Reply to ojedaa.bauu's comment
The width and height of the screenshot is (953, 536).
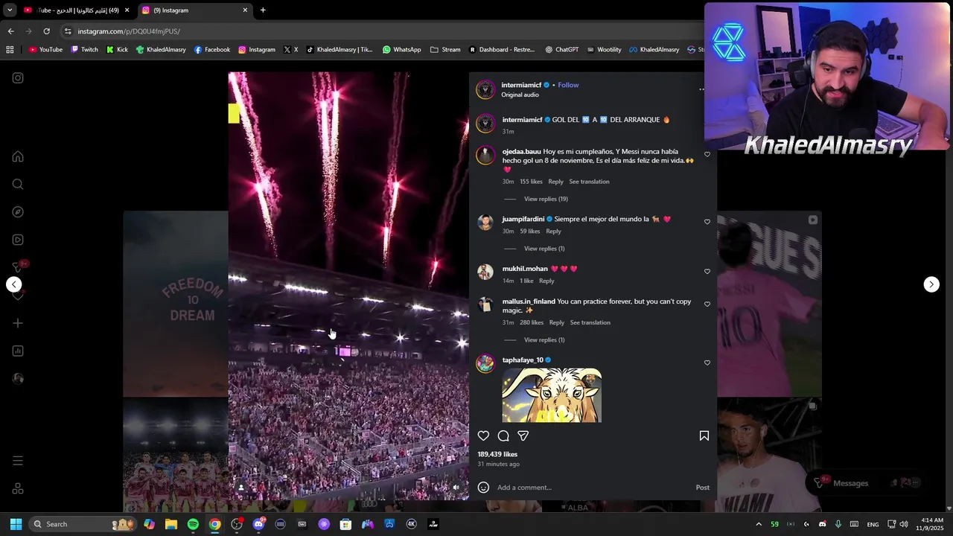(555, 182)
